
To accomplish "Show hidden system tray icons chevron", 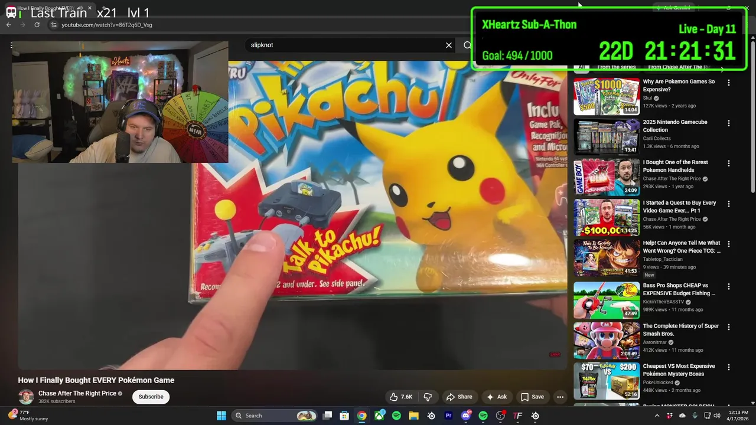I will 657,416.
